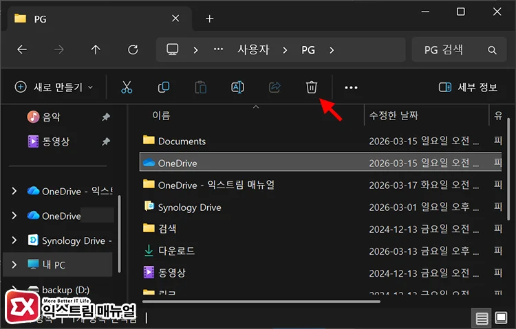Viewport: 516px width, 329px height.
Task: Click chevron after 사용자 breadcrumb
Action: pyautogui.click(x=285, y=50)
